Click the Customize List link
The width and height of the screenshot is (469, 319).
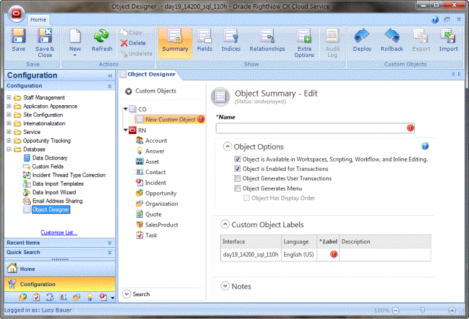(x=59, y=233)
